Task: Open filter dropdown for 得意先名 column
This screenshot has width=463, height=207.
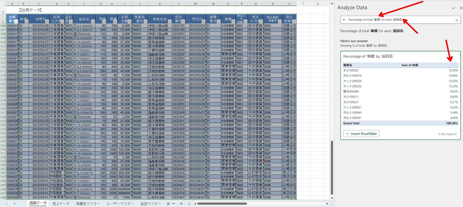Action: 169,22
